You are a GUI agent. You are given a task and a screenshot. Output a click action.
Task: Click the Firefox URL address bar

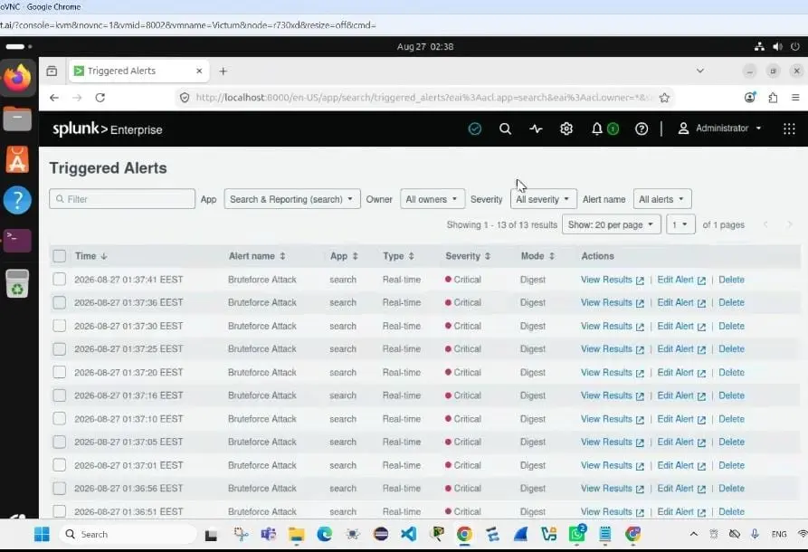[x=423, y=98]
